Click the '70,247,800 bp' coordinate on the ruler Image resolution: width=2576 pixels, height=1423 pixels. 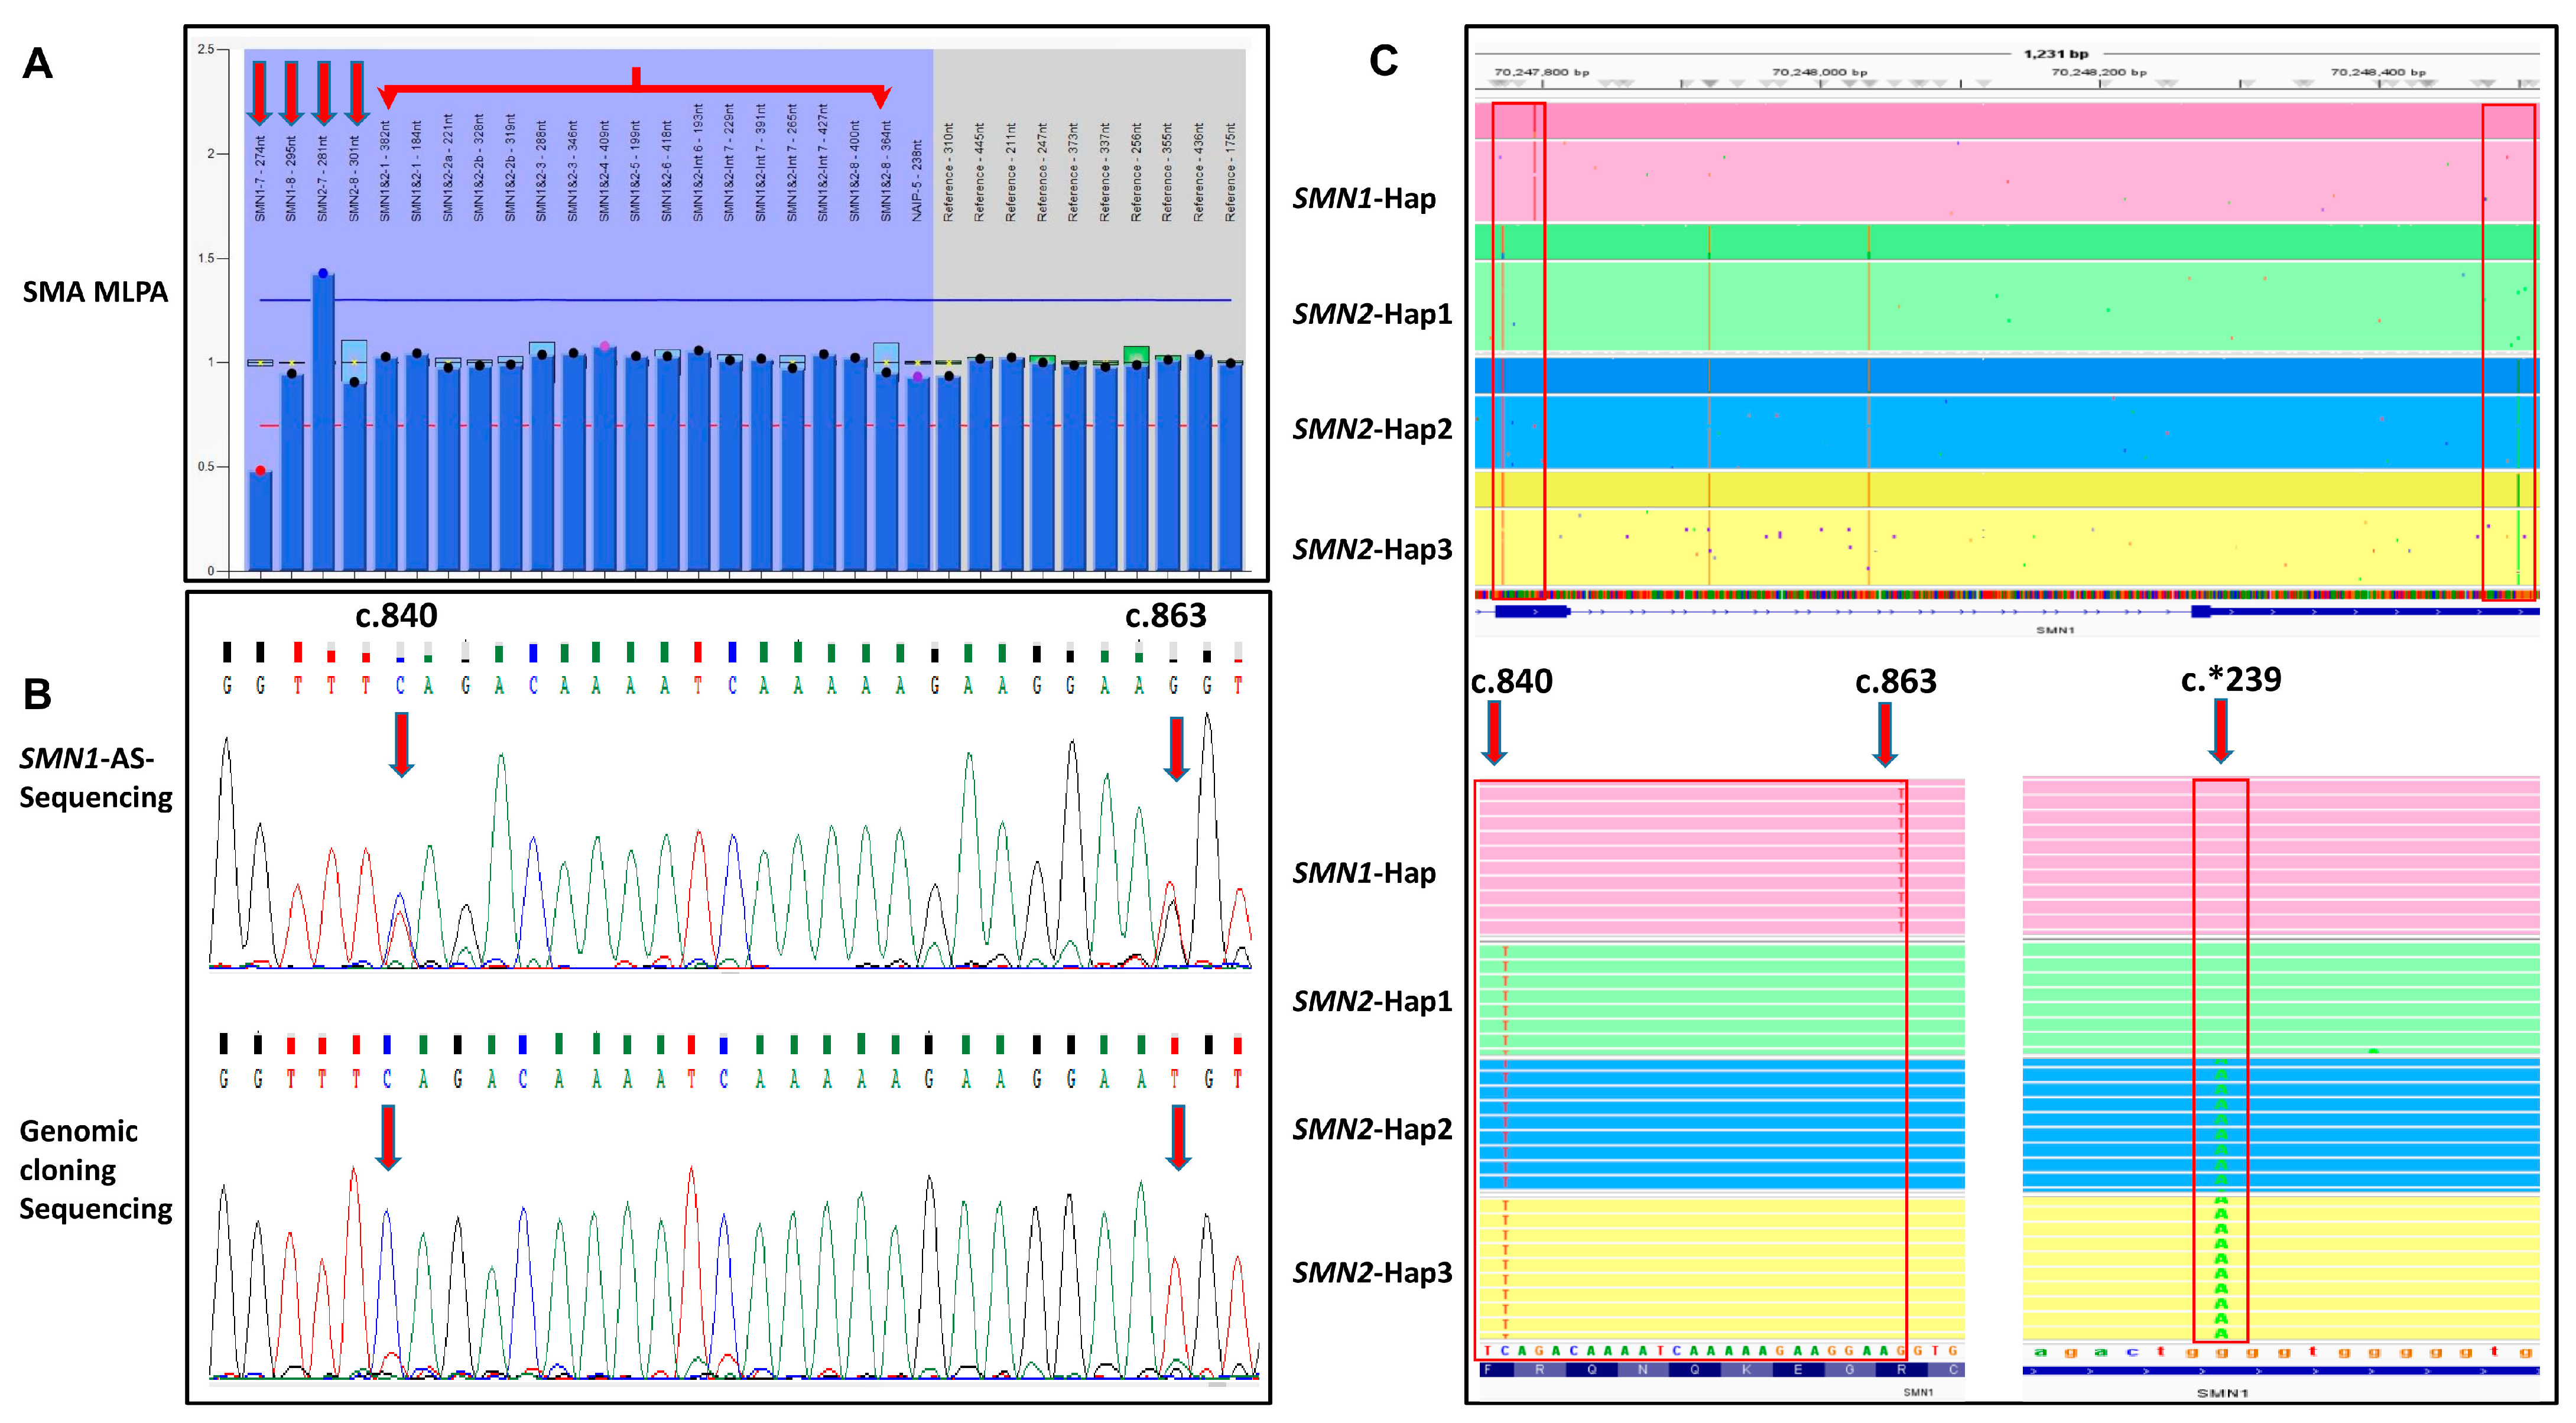click(1541, 72)
